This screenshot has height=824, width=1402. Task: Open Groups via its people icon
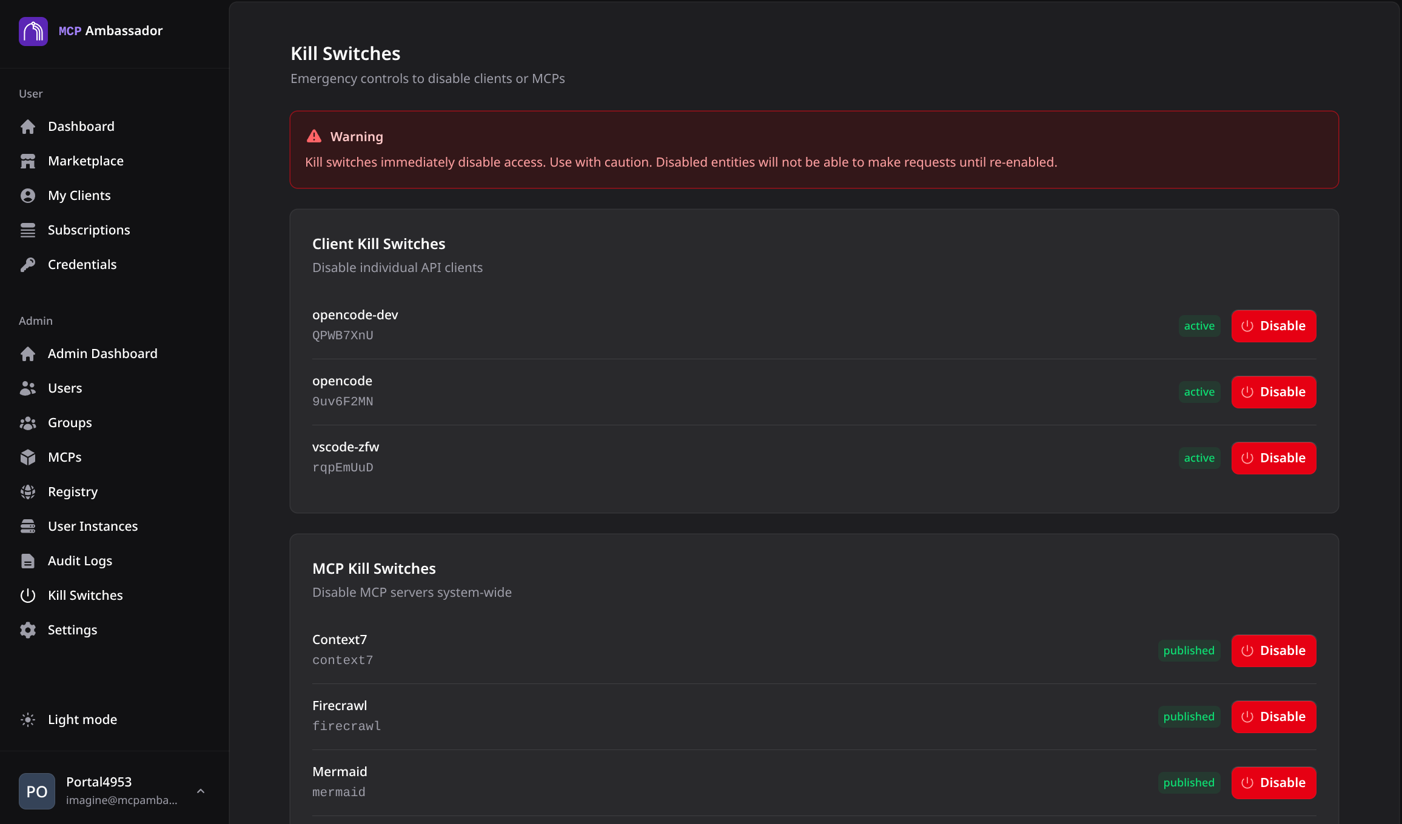click(28, 423)
